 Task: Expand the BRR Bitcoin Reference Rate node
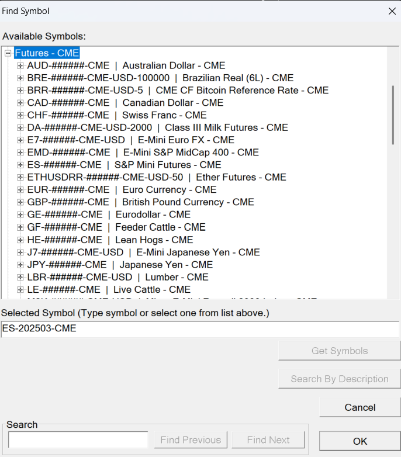20,91
